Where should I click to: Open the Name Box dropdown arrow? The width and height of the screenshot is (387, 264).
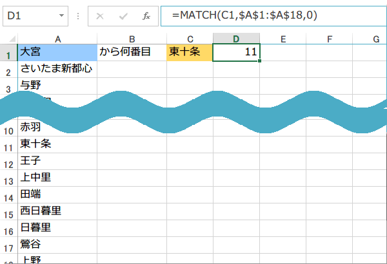click(61, 16)
